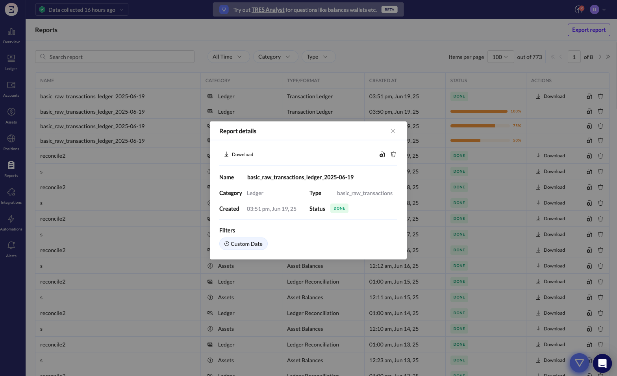
Task: Open the notifications bell with the red badge
Action: pos(578,9)
